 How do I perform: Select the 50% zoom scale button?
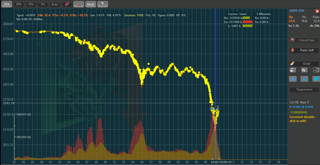click(7, 4)
